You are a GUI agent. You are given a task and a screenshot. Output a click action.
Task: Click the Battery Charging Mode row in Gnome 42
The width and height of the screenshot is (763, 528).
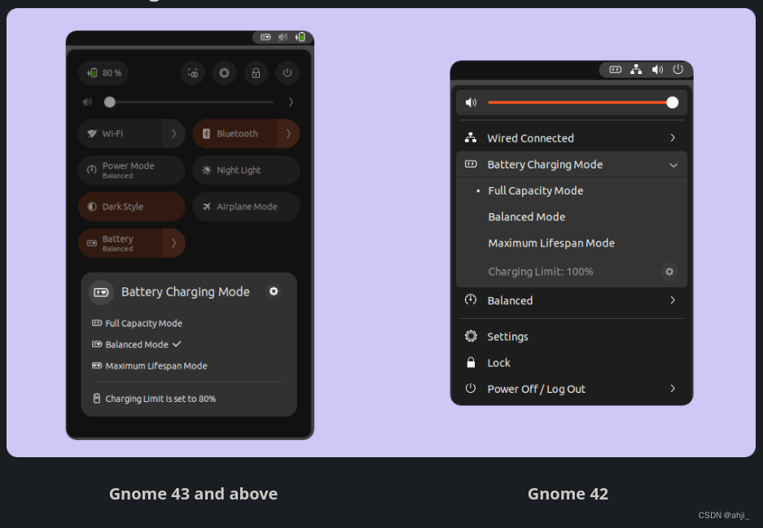(572, 164)
